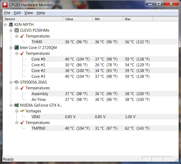Collapse the Voltages node
Image resolution: width=181 pixels, height=164 pixels.
click(x=17, y=111)
